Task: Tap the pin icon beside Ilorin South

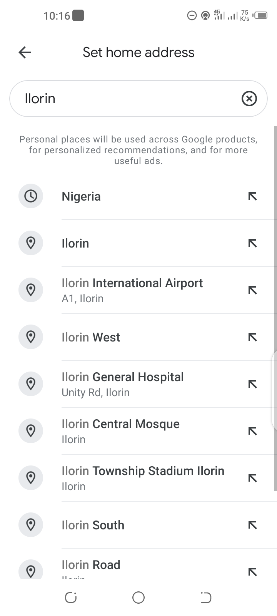Action: pyautogui.click(x=31, y=524)
